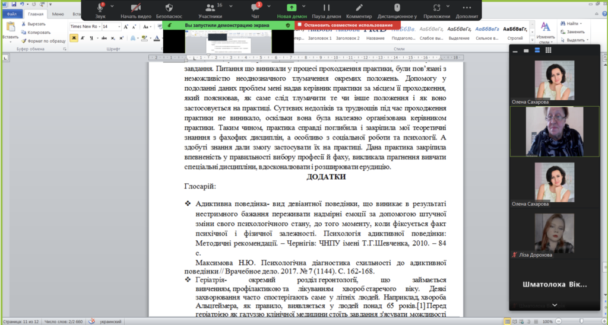Toggle vertical strip Zoom video layout
This screenshot has height=325, width=608.
pos(537,50)
